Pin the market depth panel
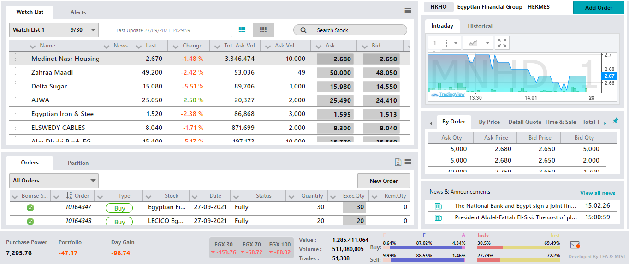 (x=616, y=121)
